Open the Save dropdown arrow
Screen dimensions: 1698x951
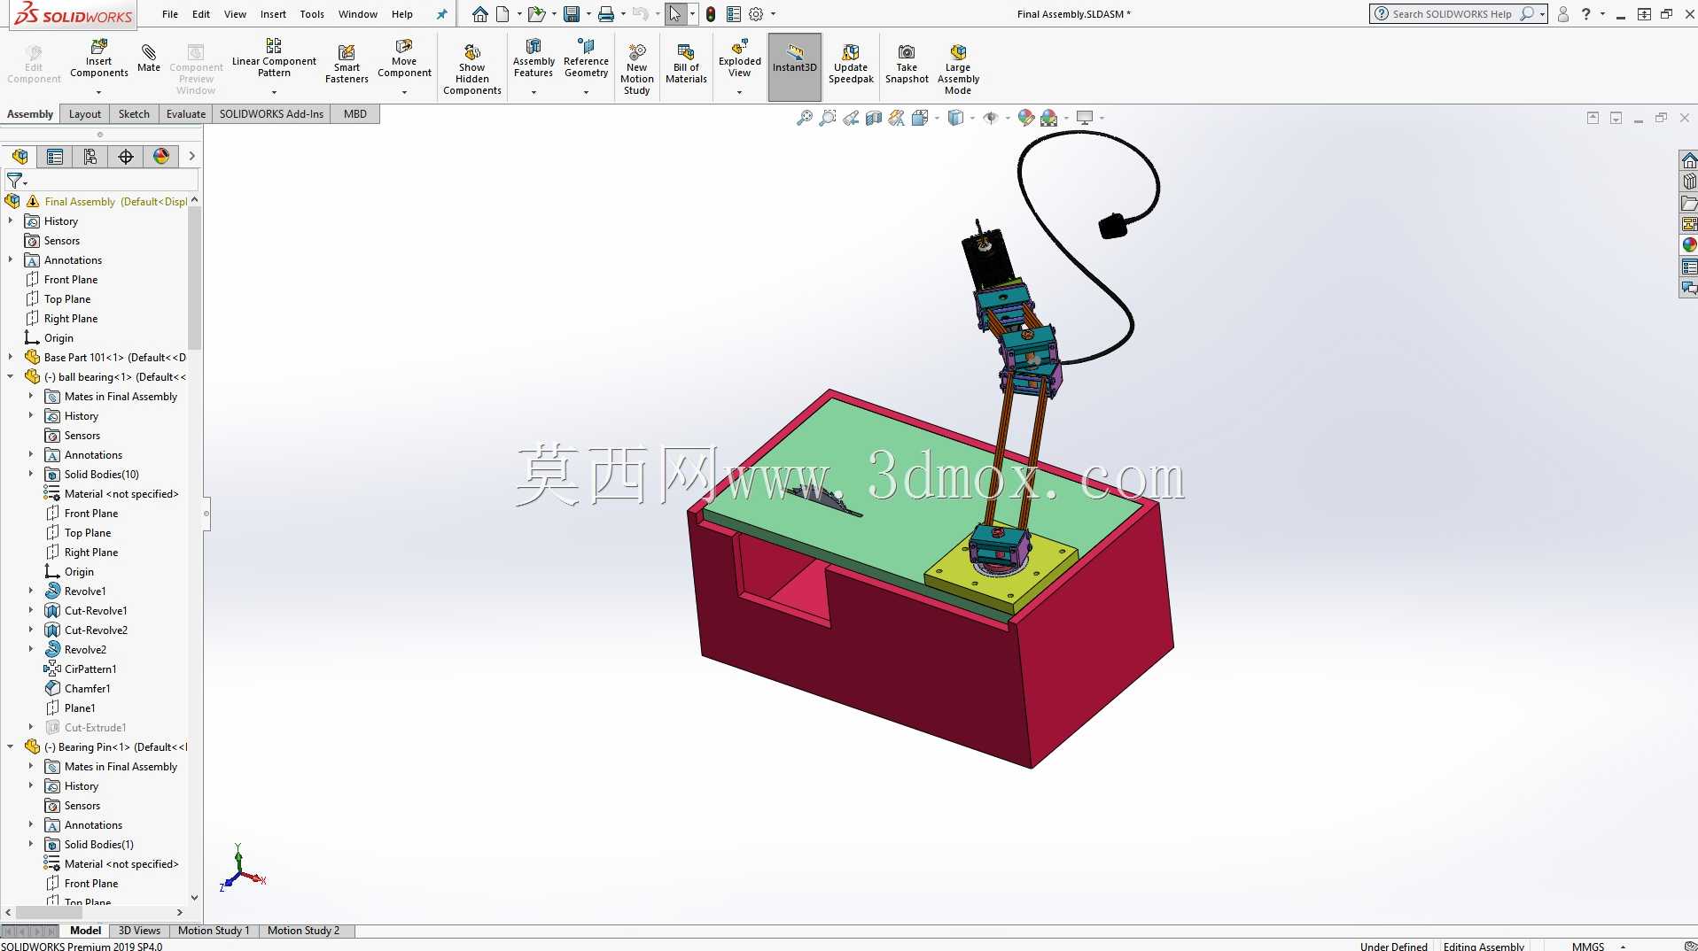tap(588, 14)
